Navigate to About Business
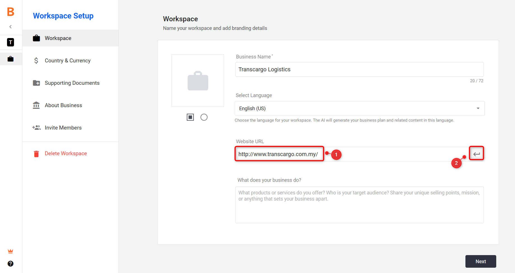Viewport: 515px width, 273px height. pyautogui.click(x=70, y=105)
